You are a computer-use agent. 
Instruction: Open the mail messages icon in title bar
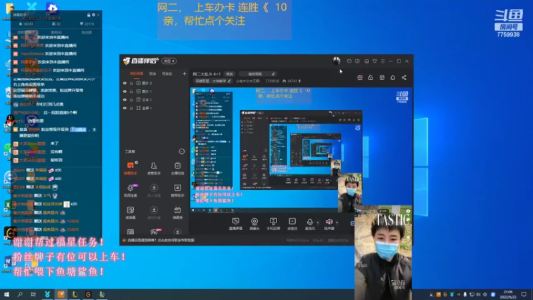349,61
